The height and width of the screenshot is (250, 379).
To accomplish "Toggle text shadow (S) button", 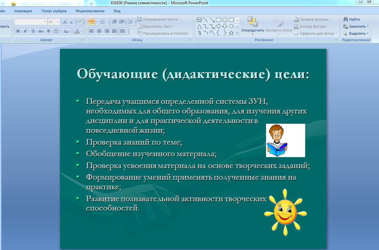I will tap(48, 31).
